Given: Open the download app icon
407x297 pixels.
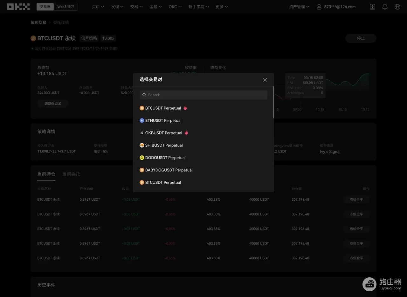Looking at the screenshot, I should [x=372, y=7].
